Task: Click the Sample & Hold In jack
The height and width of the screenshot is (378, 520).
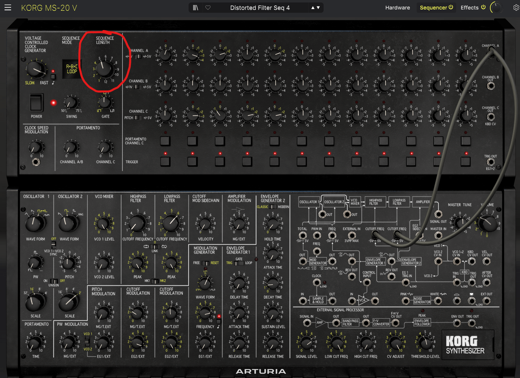Action: tap(303, 301)
